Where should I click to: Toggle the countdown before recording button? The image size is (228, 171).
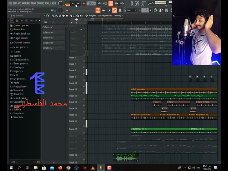(x=111, y=3)
